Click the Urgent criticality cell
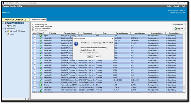 click(x=52, y=36)
